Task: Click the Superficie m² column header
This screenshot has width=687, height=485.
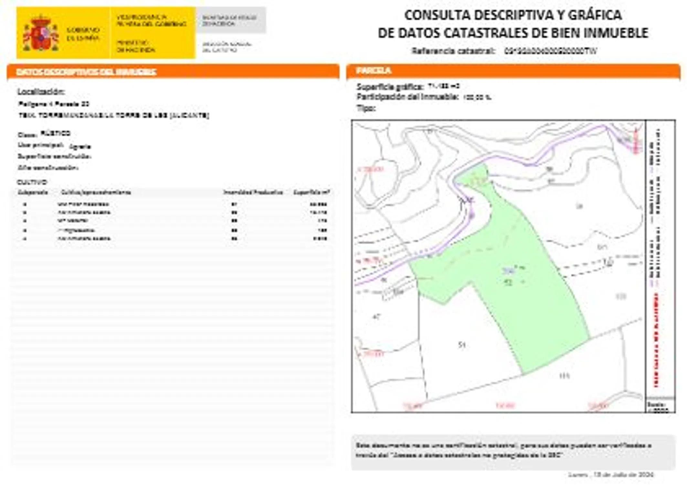Action: click(311, 192)
